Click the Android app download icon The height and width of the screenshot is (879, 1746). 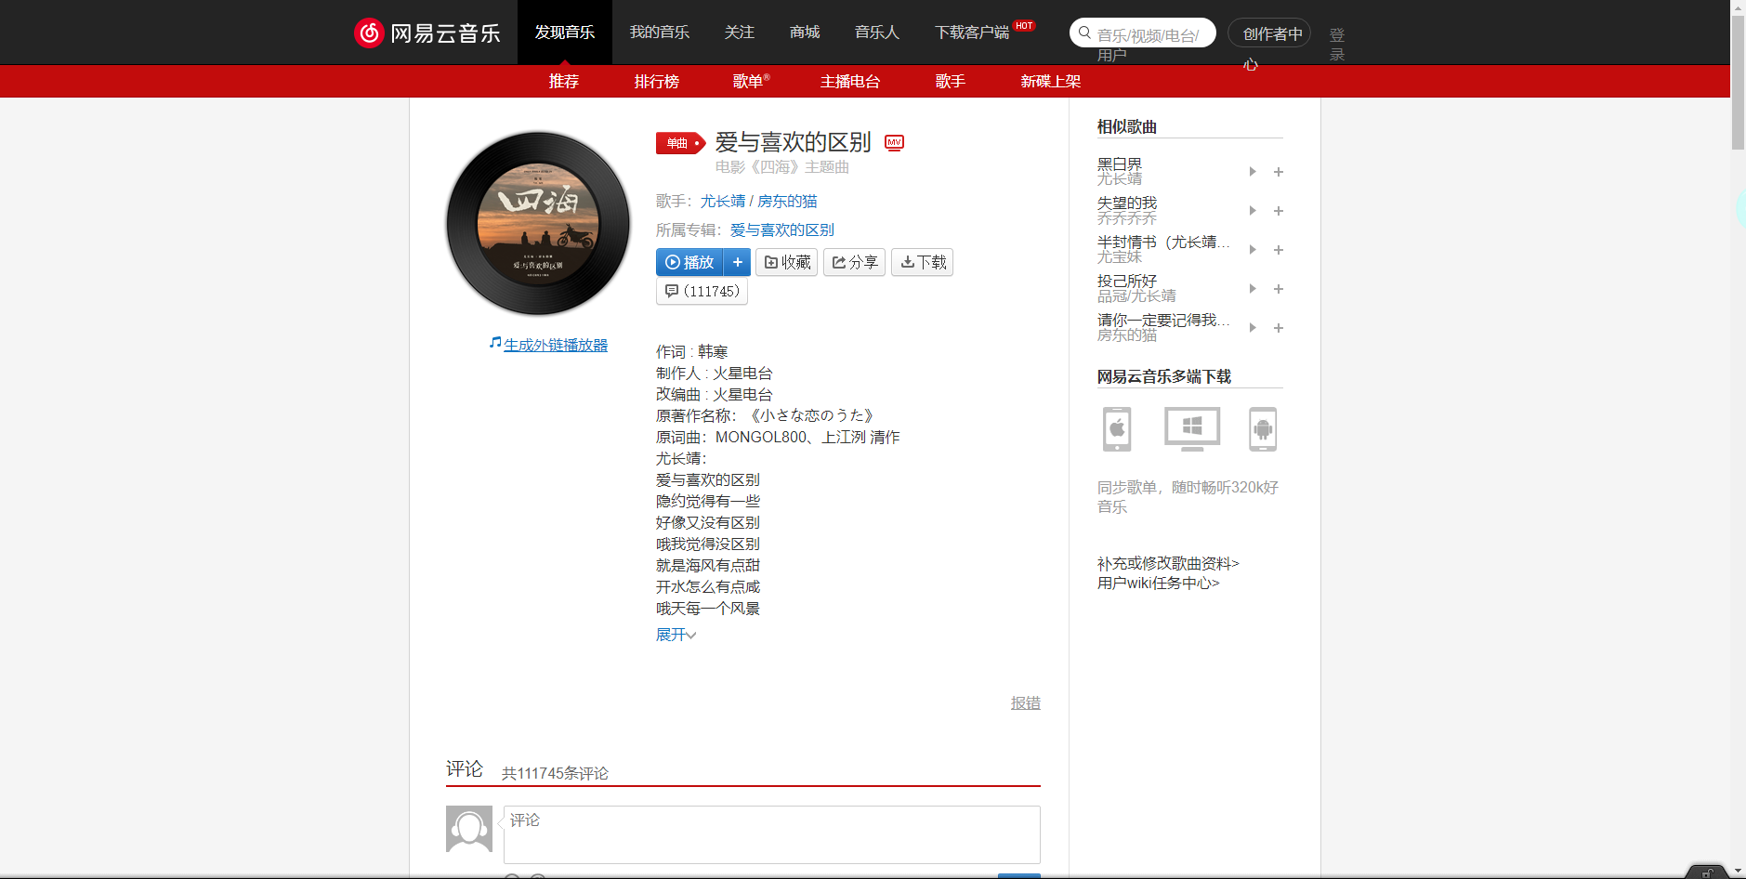point(1264,428)
